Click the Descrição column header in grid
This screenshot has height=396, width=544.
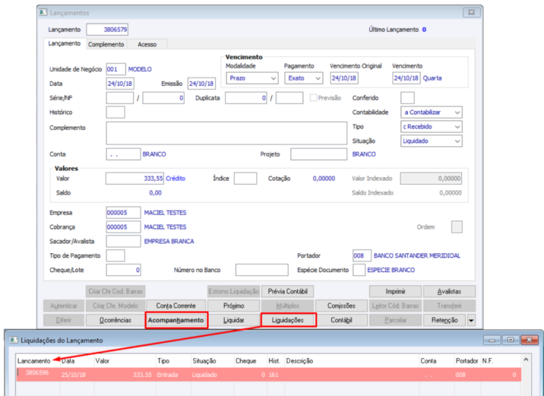pos(352,361)
